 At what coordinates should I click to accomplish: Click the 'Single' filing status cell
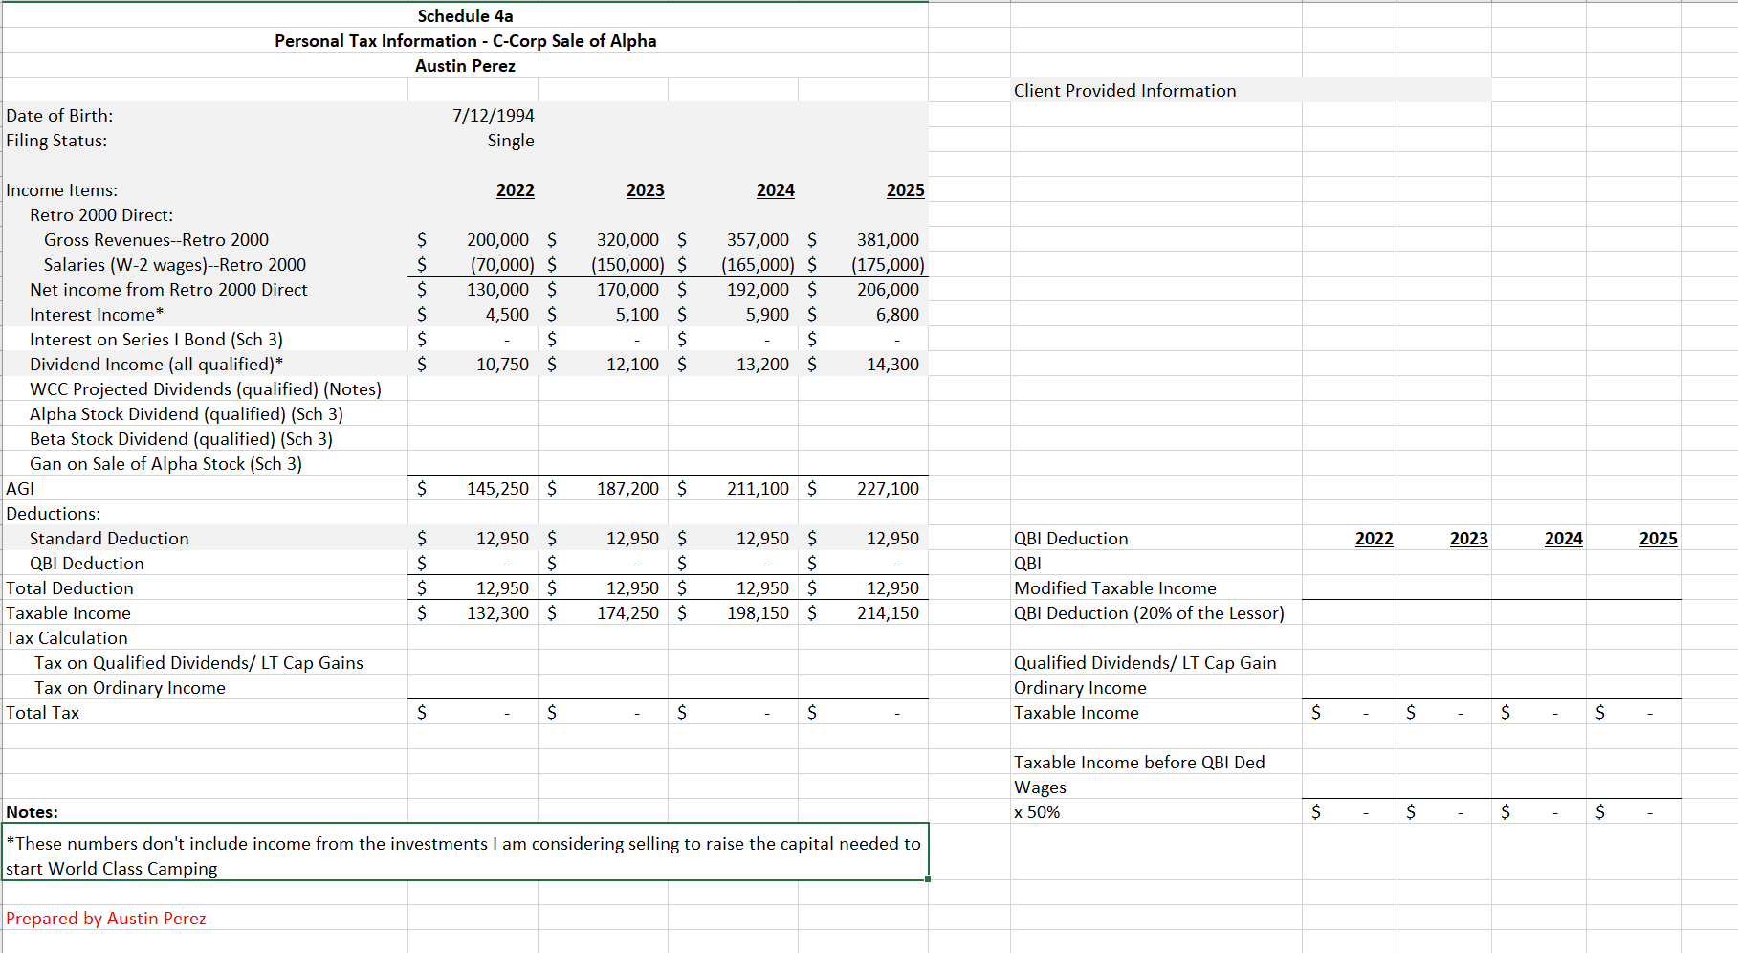[511, 140]
